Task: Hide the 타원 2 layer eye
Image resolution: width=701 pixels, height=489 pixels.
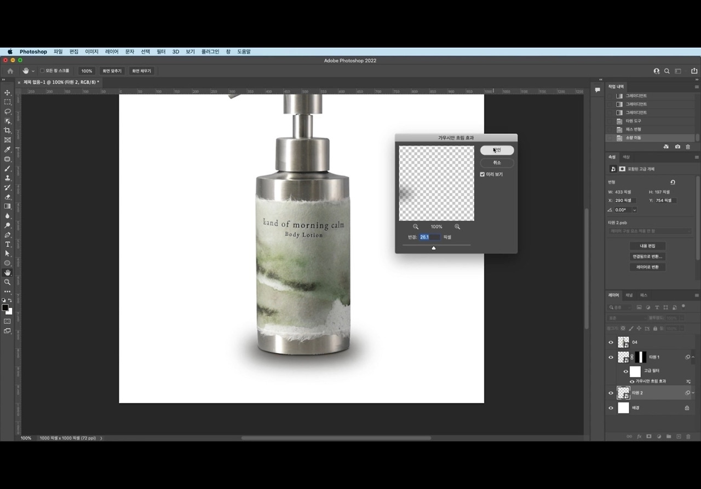Action: click(x=611, y=393)
